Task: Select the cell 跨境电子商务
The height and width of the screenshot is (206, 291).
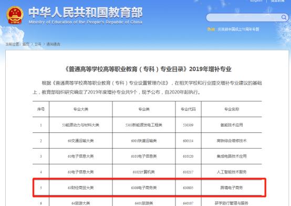Action: point(232,188)
